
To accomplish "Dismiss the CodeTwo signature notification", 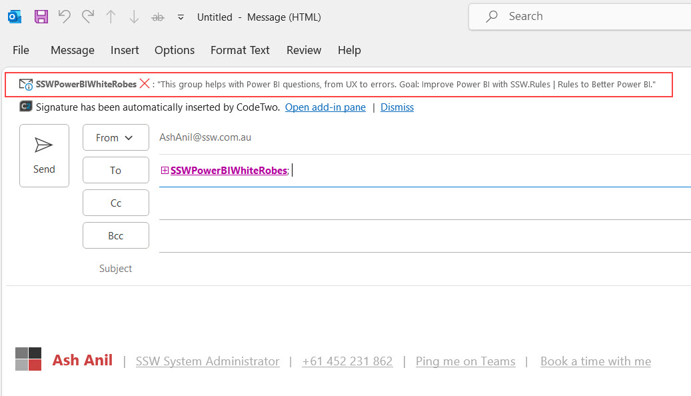I will [x=397, y=107].
